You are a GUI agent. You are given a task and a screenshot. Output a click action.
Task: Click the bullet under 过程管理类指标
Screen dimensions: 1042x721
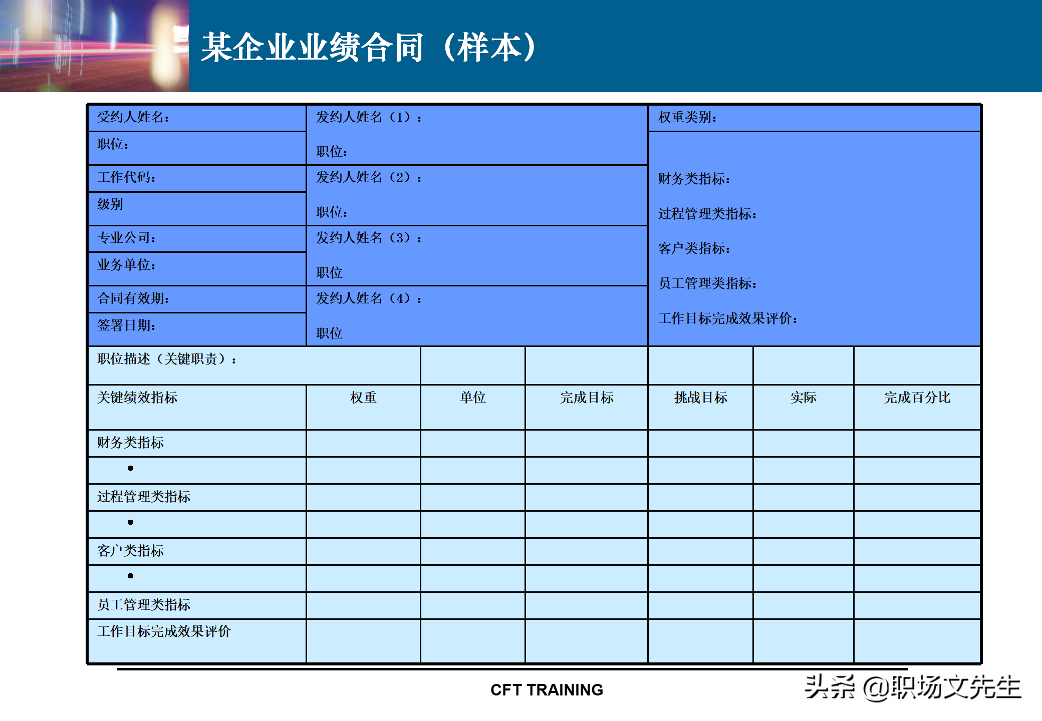[131, 522]
